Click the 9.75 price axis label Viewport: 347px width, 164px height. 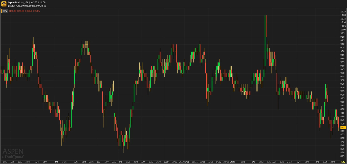[343, 48]
